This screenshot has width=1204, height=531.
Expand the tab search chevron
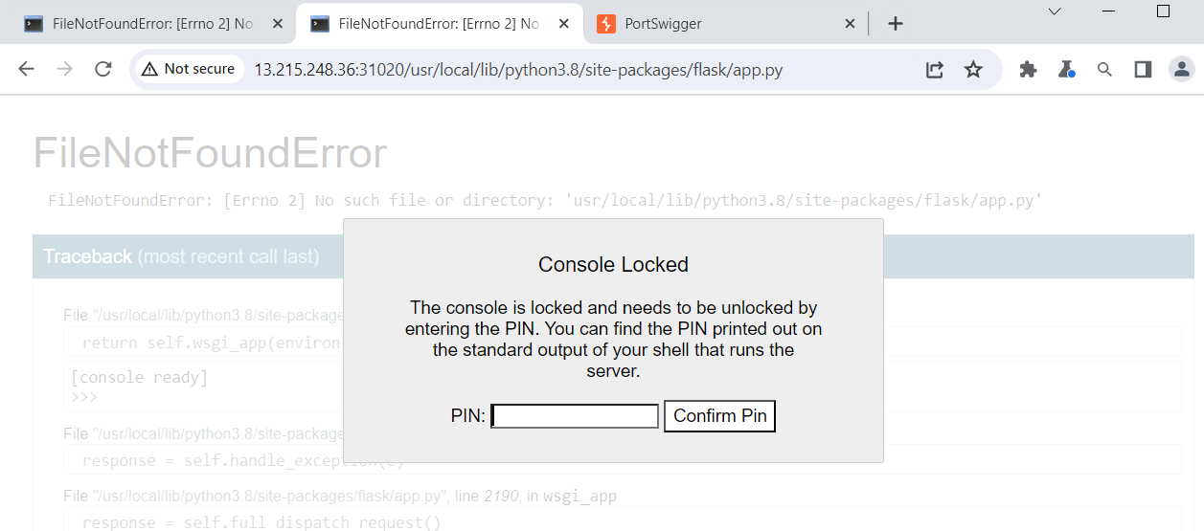click(1055, 11)
